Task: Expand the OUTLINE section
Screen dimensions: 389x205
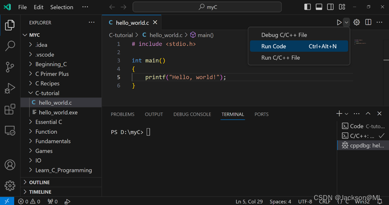Action: [61, 182]
